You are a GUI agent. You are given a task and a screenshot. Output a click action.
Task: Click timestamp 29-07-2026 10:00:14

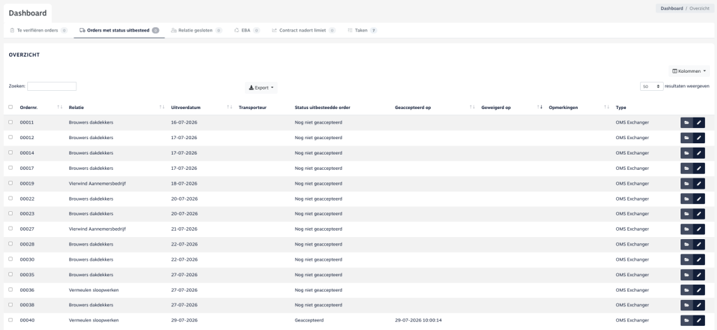419,320
